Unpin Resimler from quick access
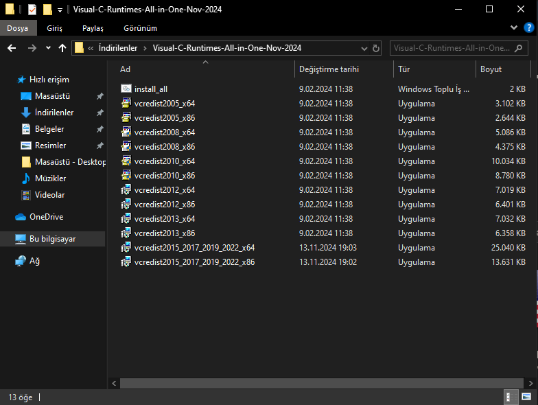The width and height of the screenshot is (538, 405). [x=100, y=146]
